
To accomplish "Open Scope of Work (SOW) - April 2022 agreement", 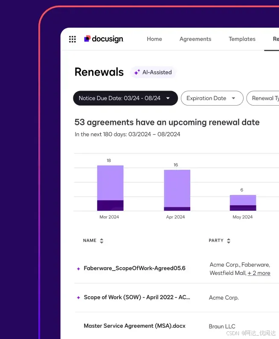I will [137, 297].
